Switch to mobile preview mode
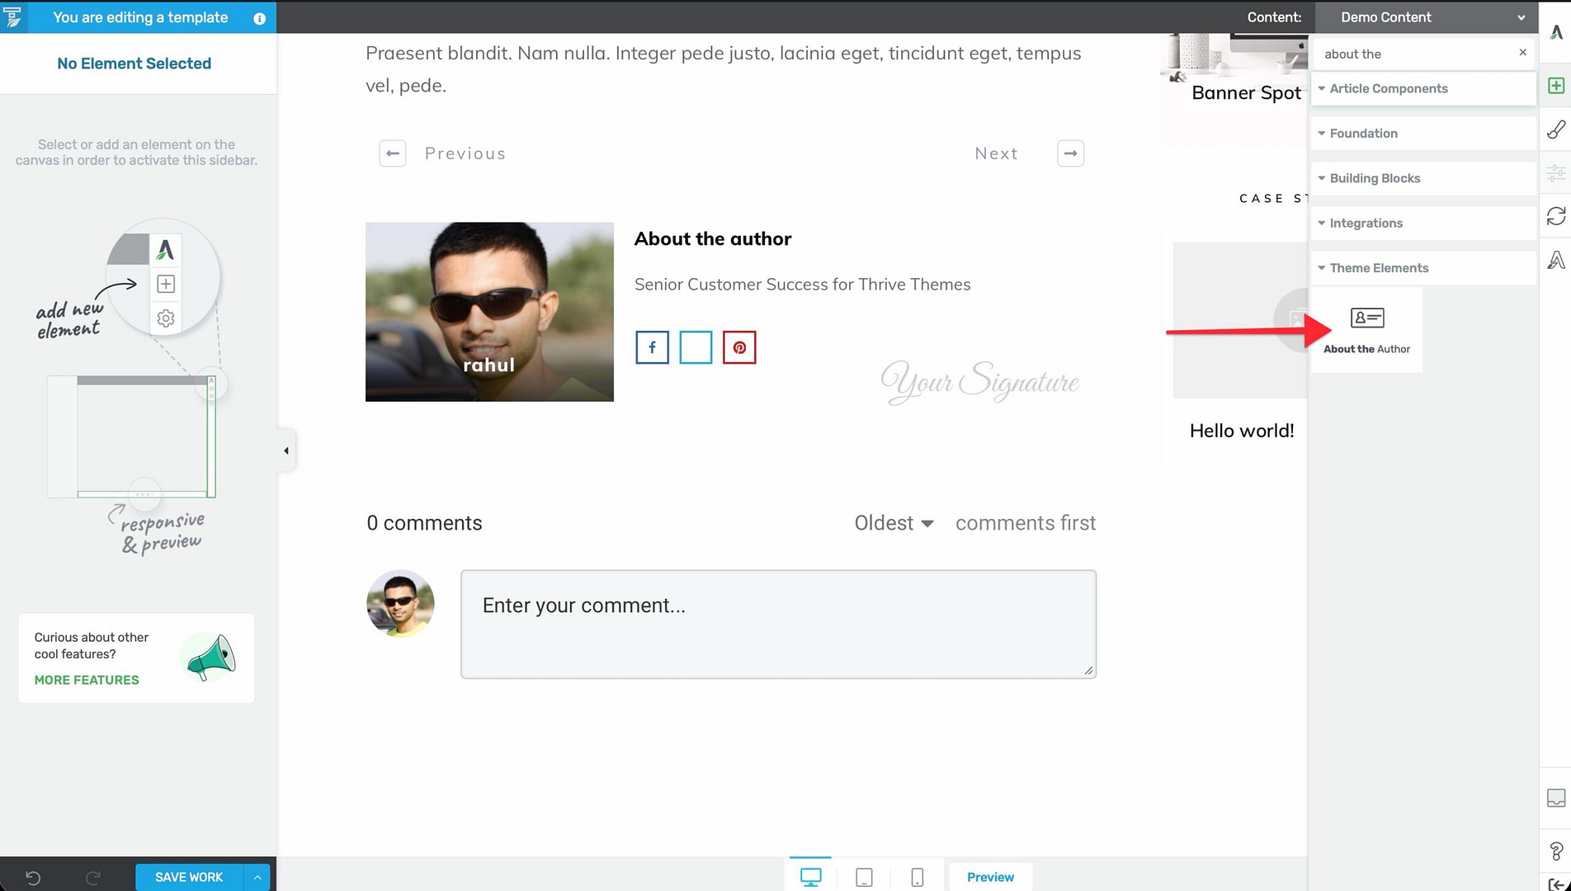Image resolution: width=1571 pixels, height=891 pixels. (917, 877)
